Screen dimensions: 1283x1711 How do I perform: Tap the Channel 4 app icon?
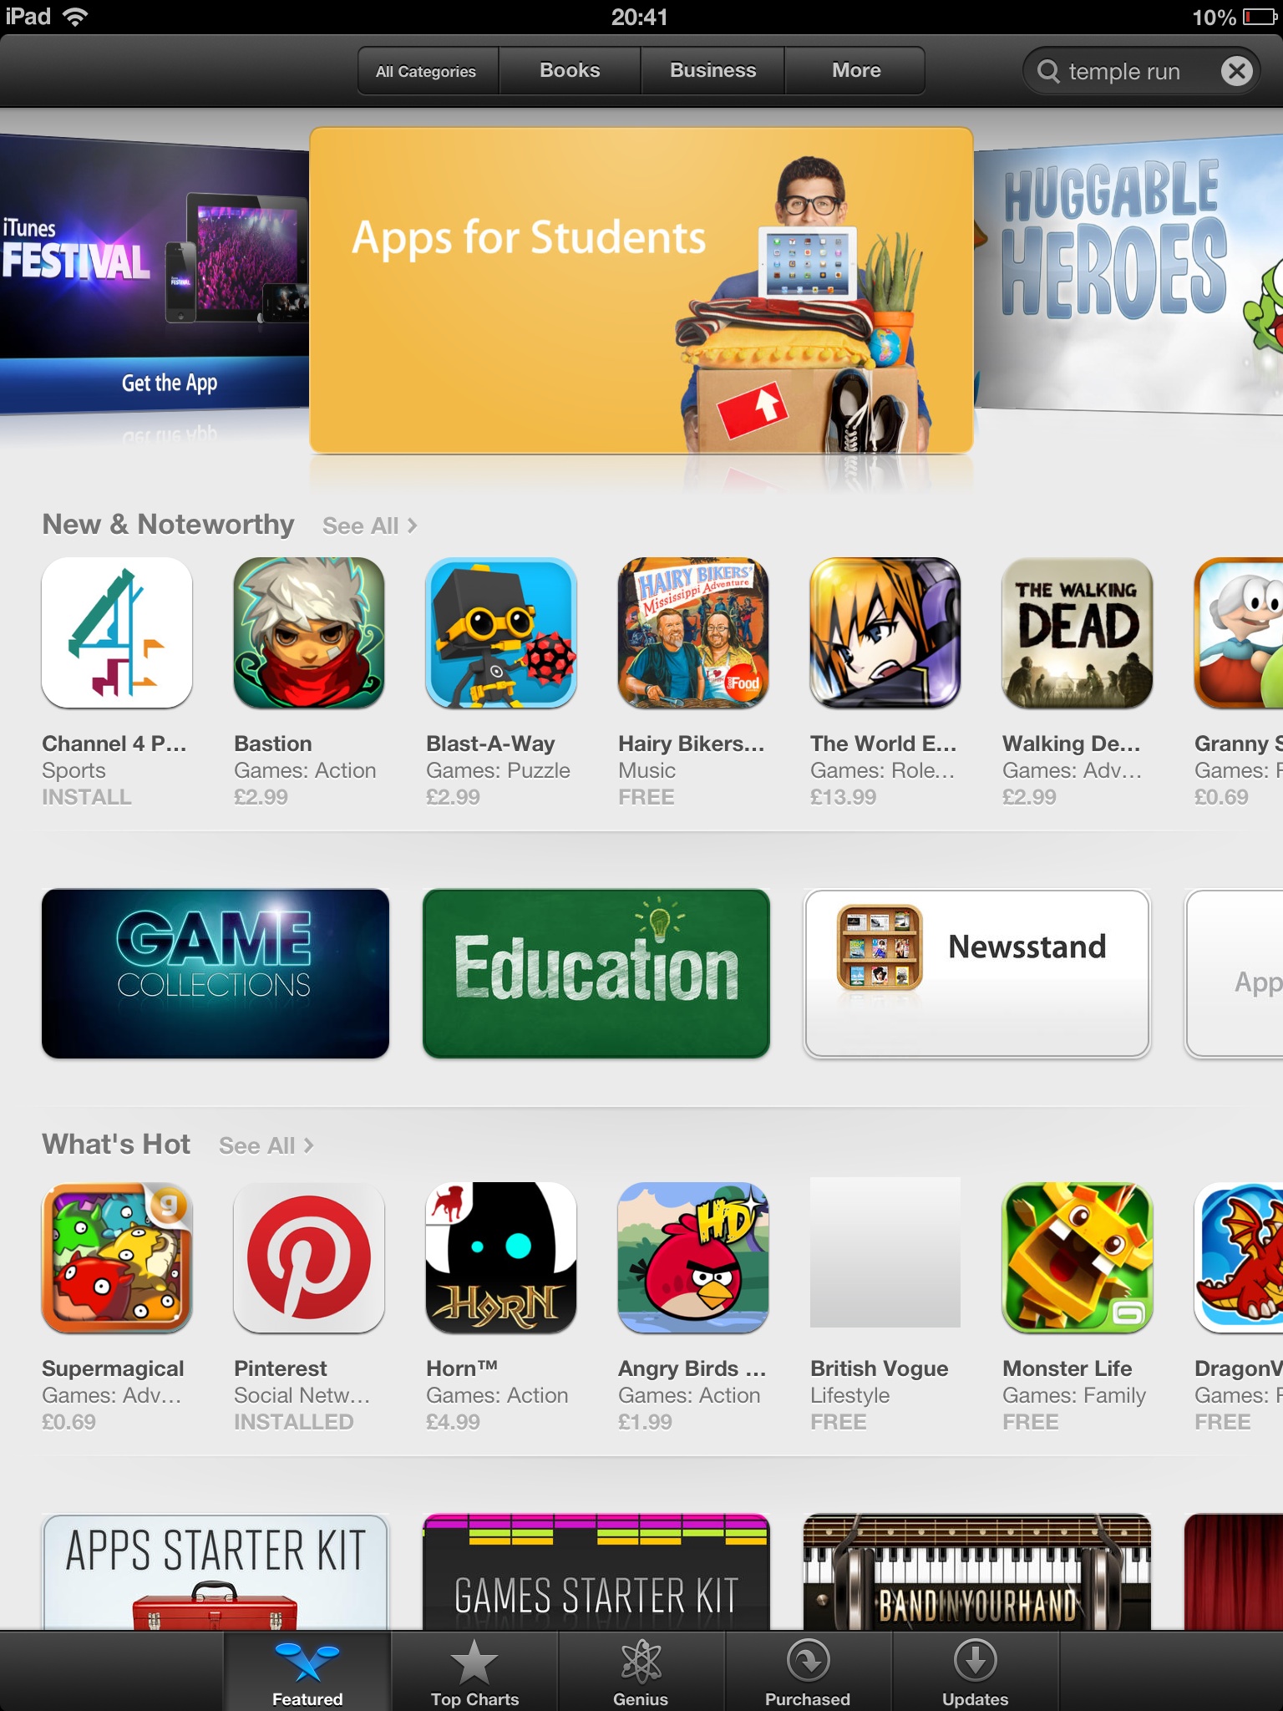click(x=117, y=632)
